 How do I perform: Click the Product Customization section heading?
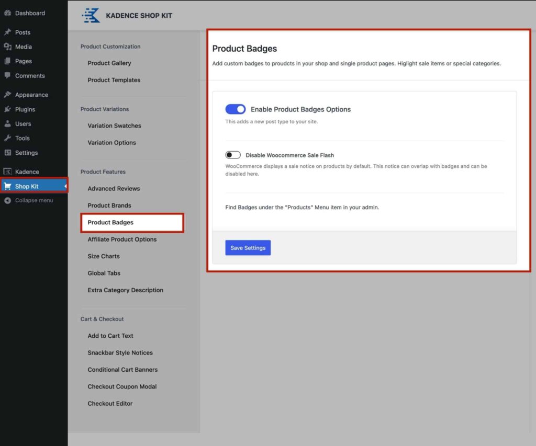pyautogui.click(x=110, y=47)
